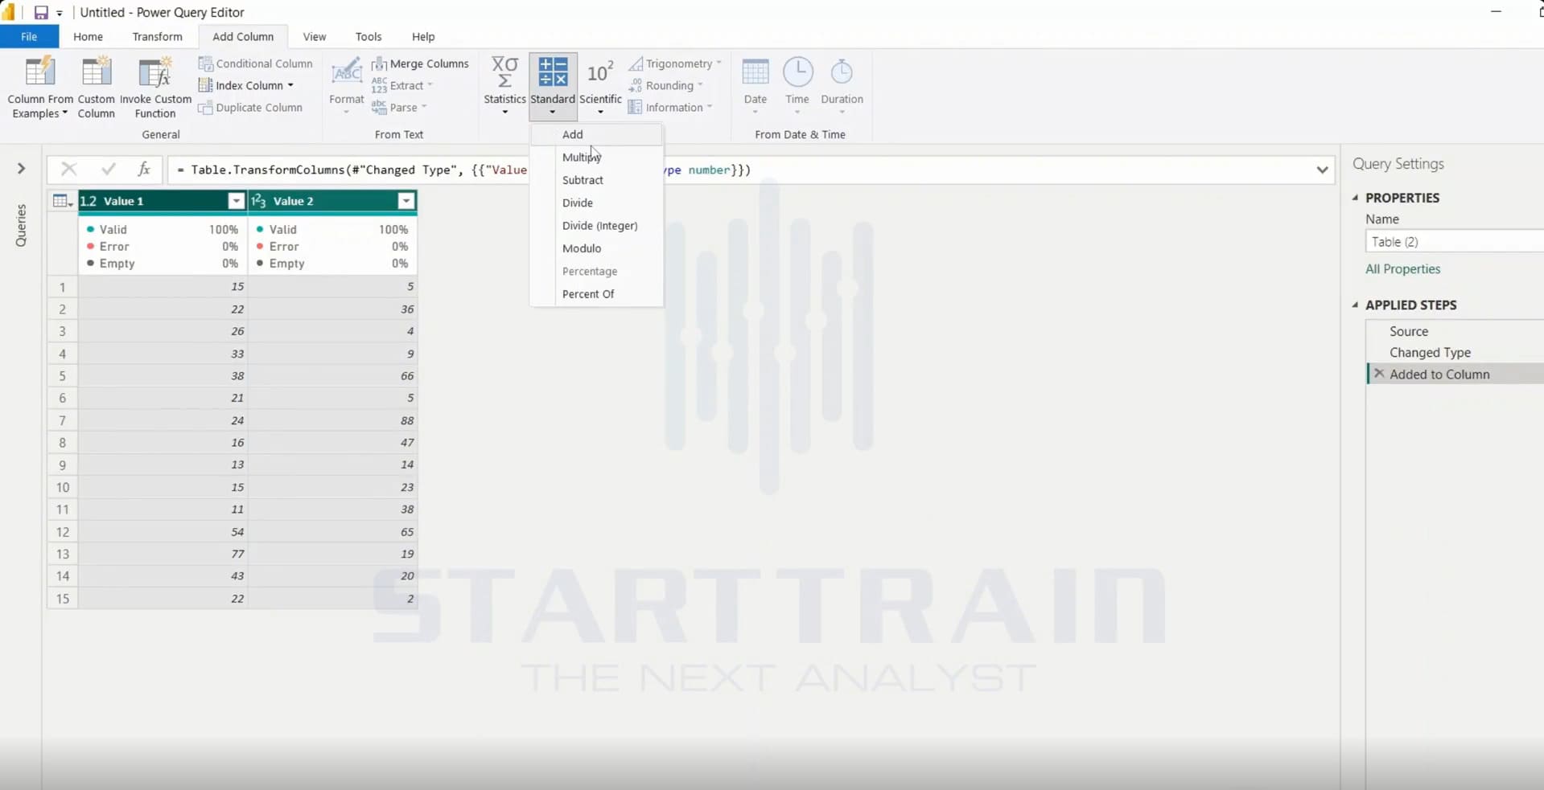
Task: Click Merge Columns command
Action: [x=420, y=63]
